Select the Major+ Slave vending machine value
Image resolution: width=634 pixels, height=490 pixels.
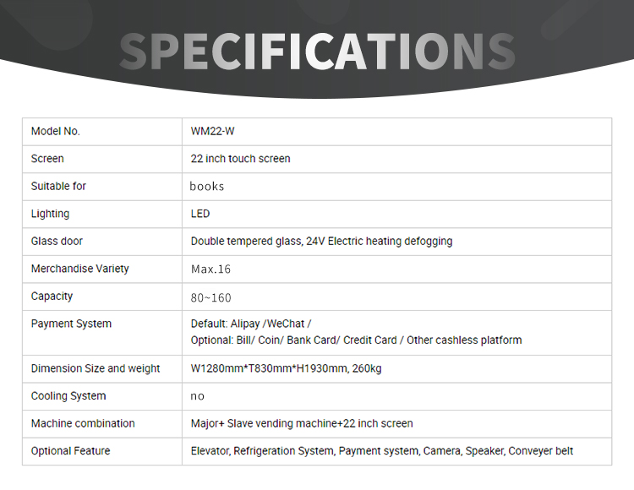tap(302, 423)
